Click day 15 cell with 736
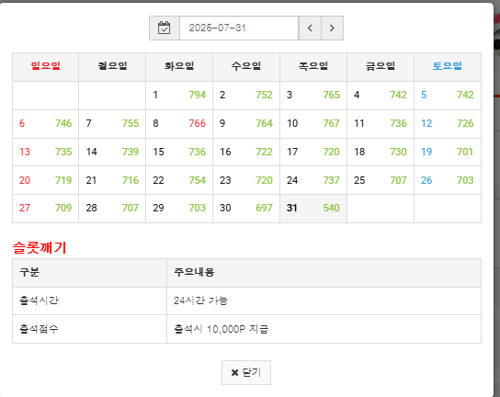 [x=179, y=153]
